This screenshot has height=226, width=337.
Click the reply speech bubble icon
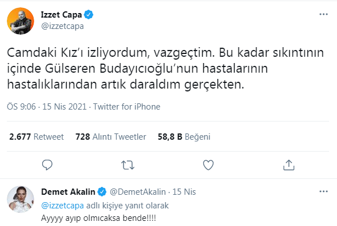47,165
